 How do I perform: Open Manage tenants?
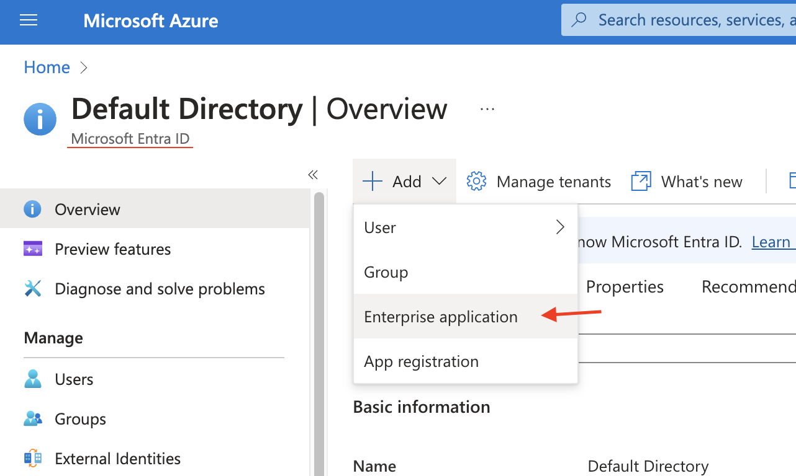point(538,182)
